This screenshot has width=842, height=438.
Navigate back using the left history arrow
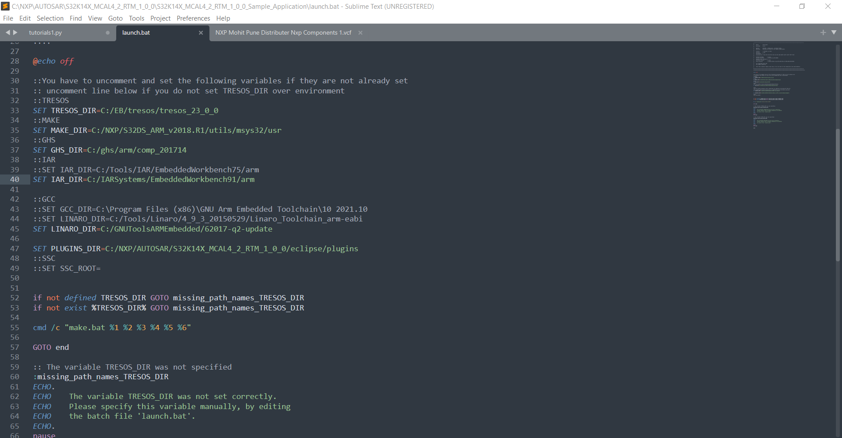tap(7, 32)
